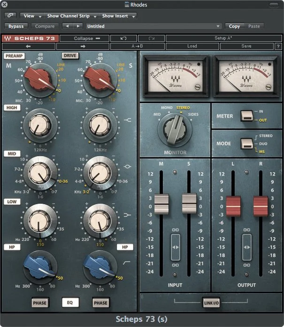The height and width of the screenshot is (327, 284).
Task: Click lower chain icon in output section
Action: pyautogui.click(x=247, y=265)
